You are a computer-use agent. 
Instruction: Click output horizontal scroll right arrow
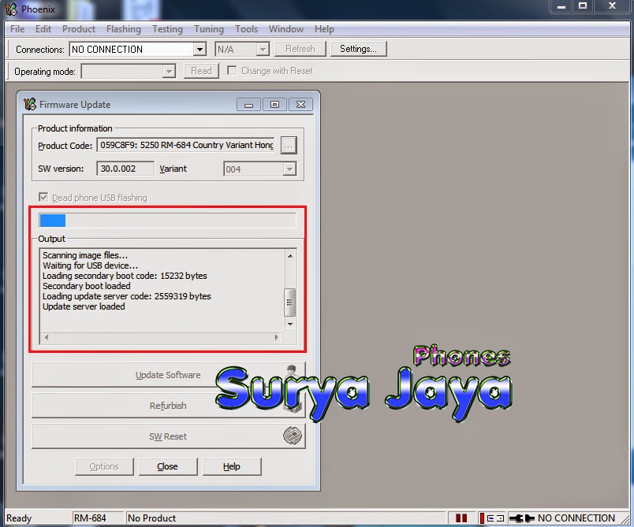277,337
